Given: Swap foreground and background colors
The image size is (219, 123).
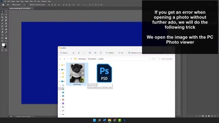Looking at the screenshot, I should (x=6, y=44).
